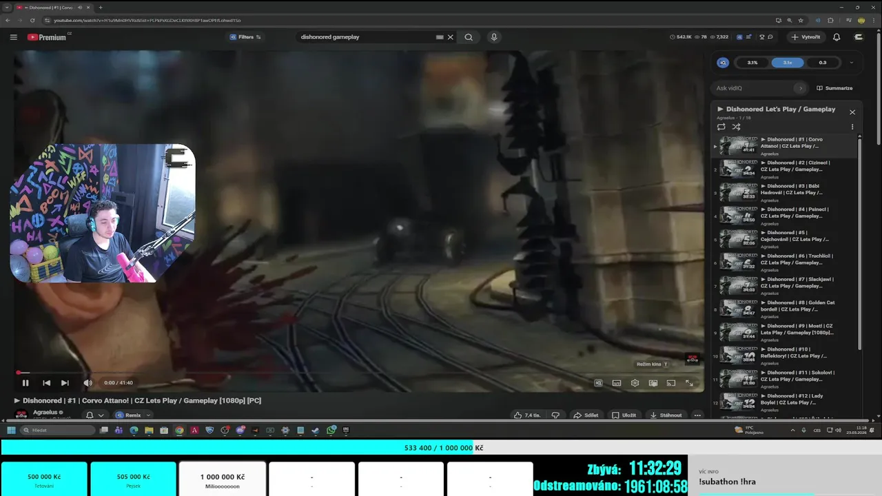Play playlist item #6 Truchlící
Viewport: 882px width, 496px height.
pyautogui.click(x=785, y=262)
